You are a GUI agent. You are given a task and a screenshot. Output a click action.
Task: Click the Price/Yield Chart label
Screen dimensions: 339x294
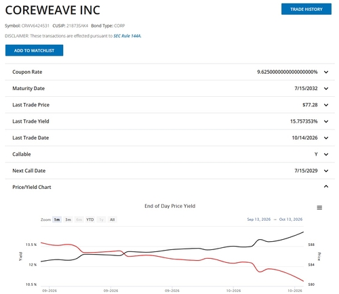tap(32, 187)
